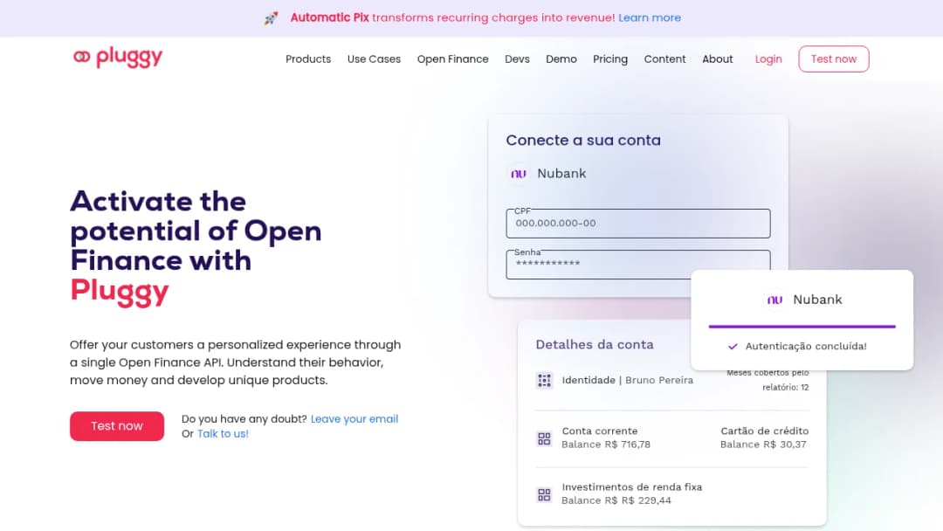Image resolution: width=943 pixels, height=531 pixels.
Task: Open the Devs menu
Action: pyautogui.click(x=517, y=59)
